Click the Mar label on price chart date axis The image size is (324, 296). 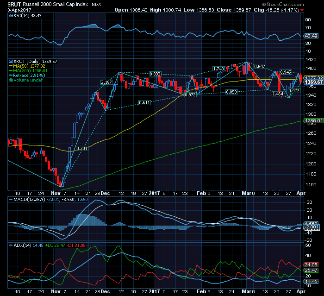[247, 194]
